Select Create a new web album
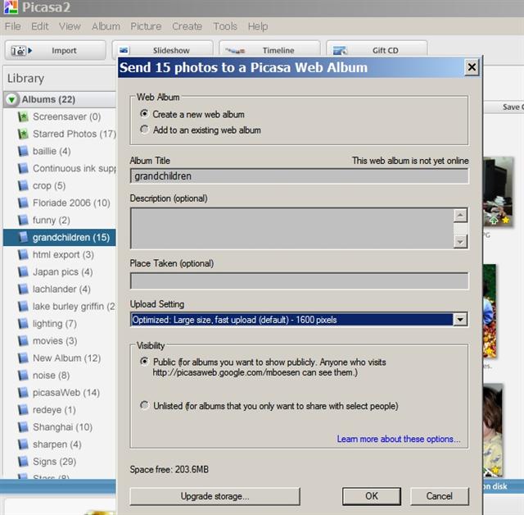This screenshot has height=515, width=524. click(x=144, y=114)
